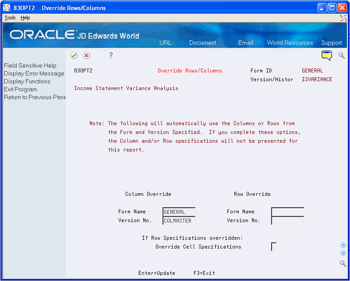Screen dimensions: 350x281
Task: Click the icon right of the menu bar
Action: (343, 18)
